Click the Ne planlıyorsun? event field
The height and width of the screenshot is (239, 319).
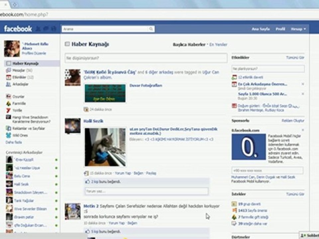[268, 69]
